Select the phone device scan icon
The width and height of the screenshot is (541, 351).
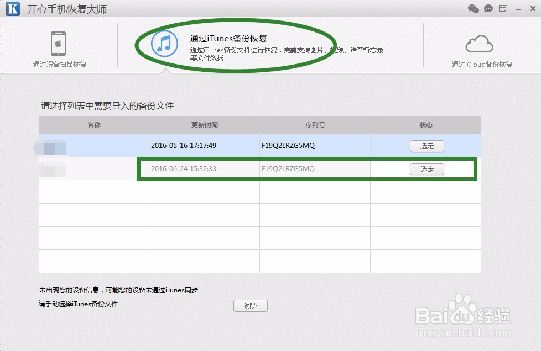58,44
